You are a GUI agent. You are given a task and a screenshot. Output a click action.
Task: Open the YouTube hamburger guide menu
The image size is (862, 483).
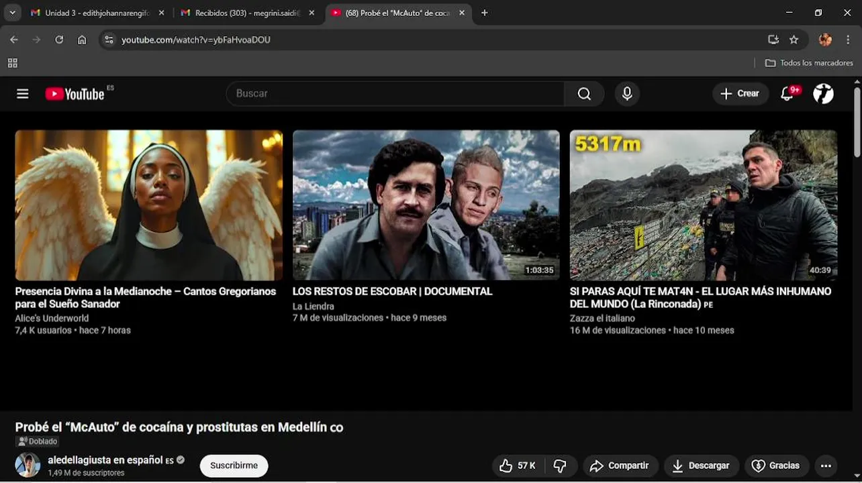pyautogui.click(x=23, y=94)
